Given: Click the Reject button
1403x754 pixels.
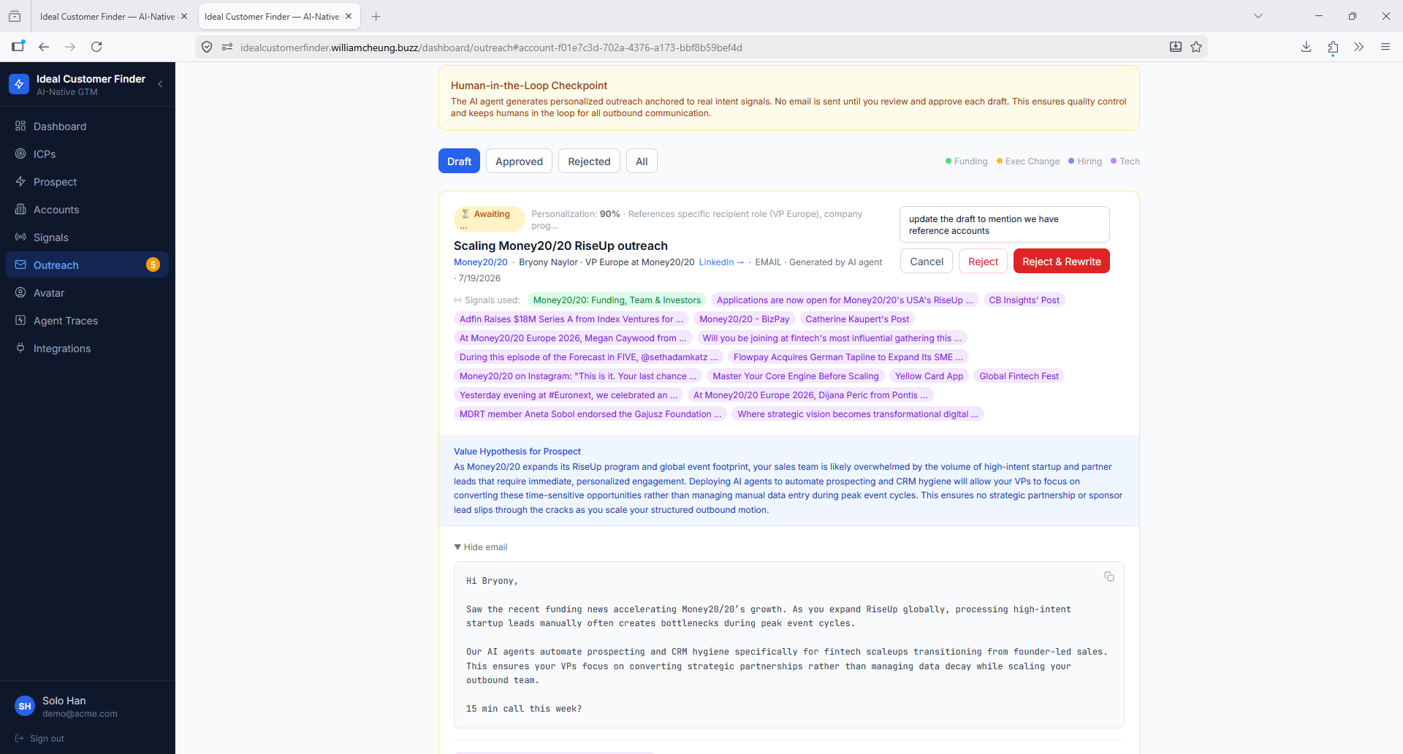Looking at the screenshot, I should 983,262.
